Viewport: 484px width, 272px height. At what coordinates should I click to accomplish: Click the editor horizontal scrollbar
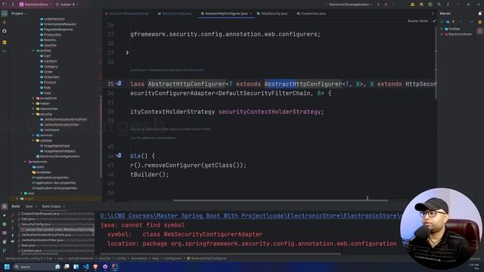281,200
